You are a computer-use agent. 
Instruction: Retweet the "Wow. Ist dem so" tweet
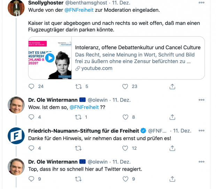point(78,117)
